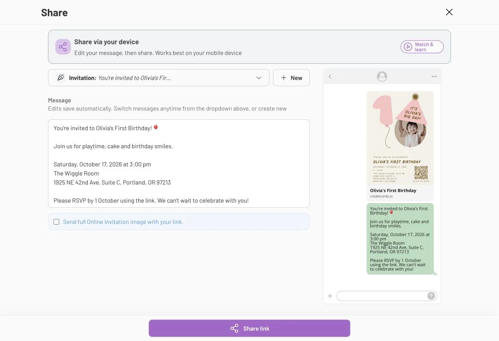Image resolution: width=499 pixels, height=341 pixels.
Task: Click the send arrow icon in preview
Action: 431,296
